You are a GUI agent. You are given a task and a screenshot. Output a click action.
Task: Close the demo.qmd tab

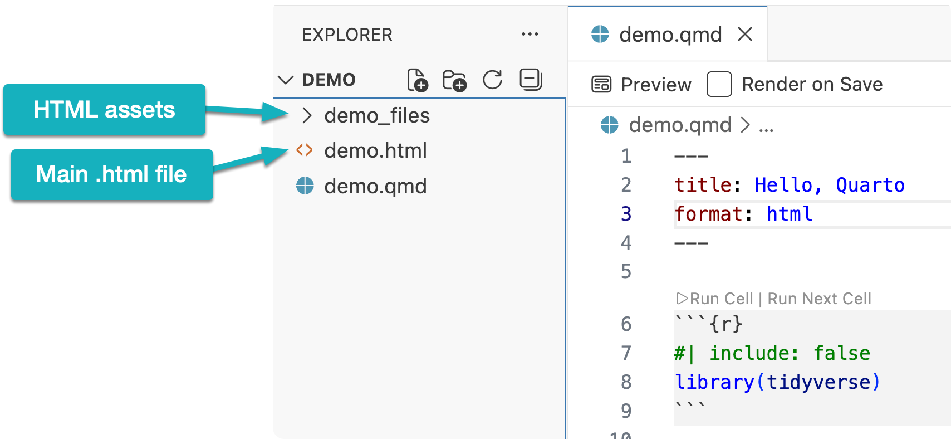(745, 35)
